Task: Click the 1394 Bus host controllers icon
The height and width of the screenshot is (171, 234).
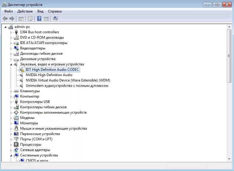Action: (16, 32)
